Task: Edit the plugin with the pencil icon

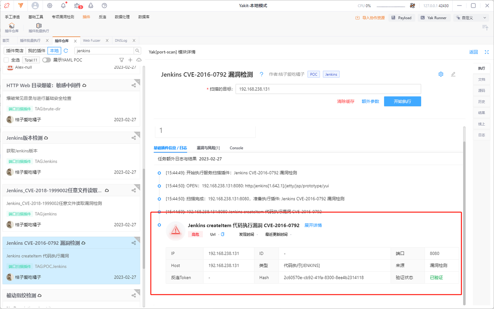Action: point(453,74)
